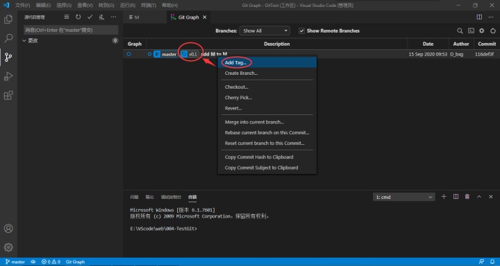Screen dimensions: 500x266
Task: Click the notifications bell in status bar
Action: click(x=492, y=262)
